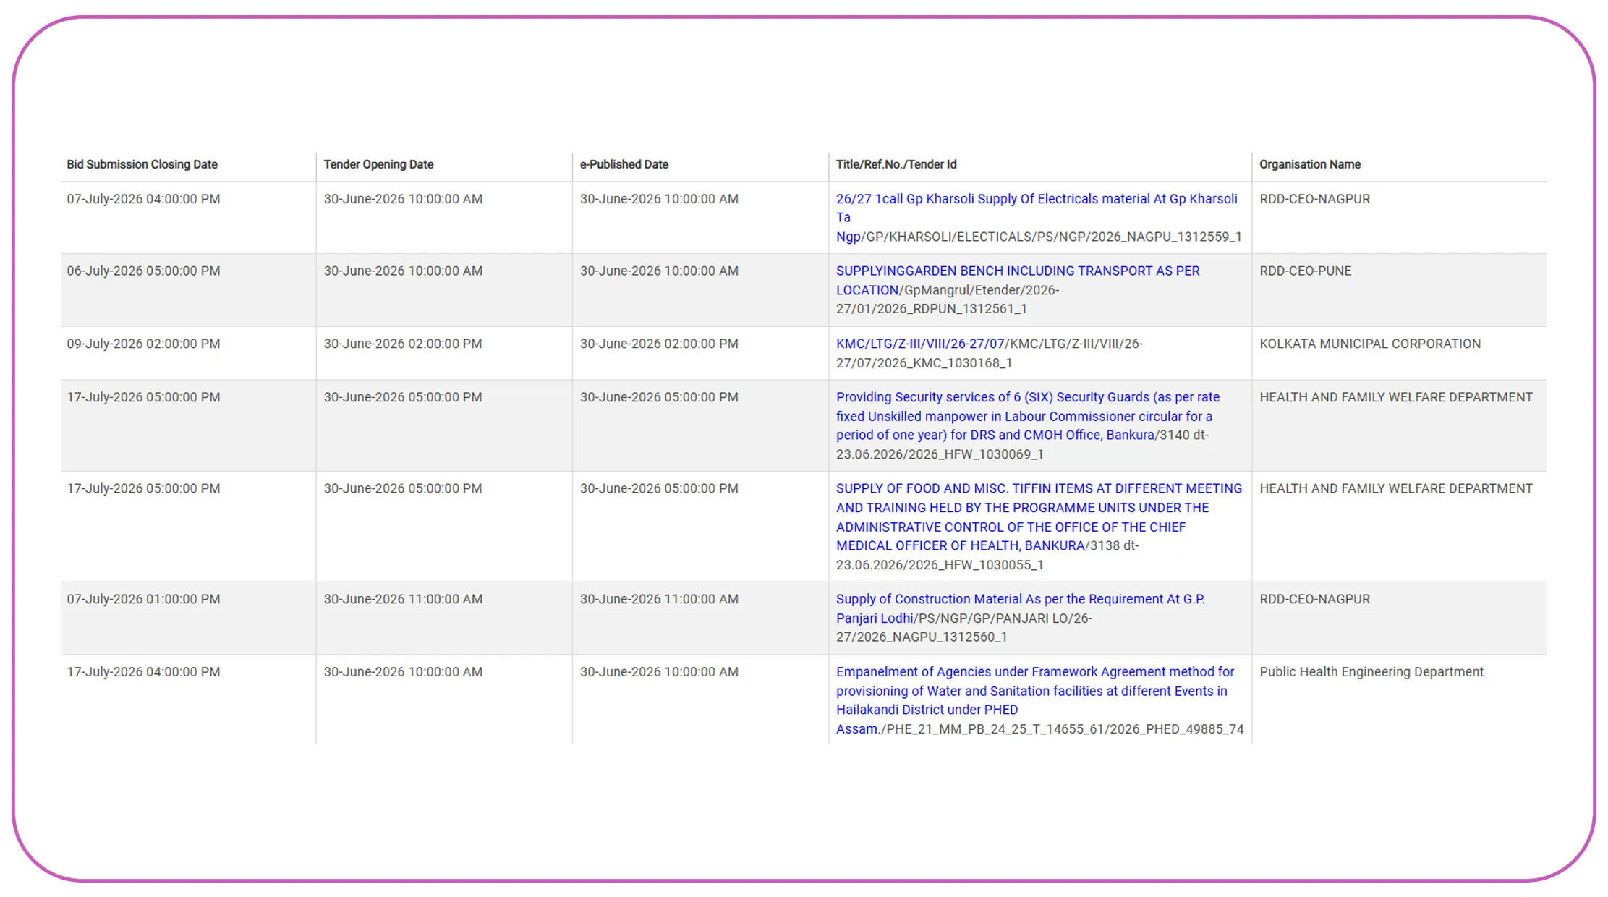Click the Tender Opening Date column header
The width and height of the screenshot is (1608, 897).
pos(378,164)
